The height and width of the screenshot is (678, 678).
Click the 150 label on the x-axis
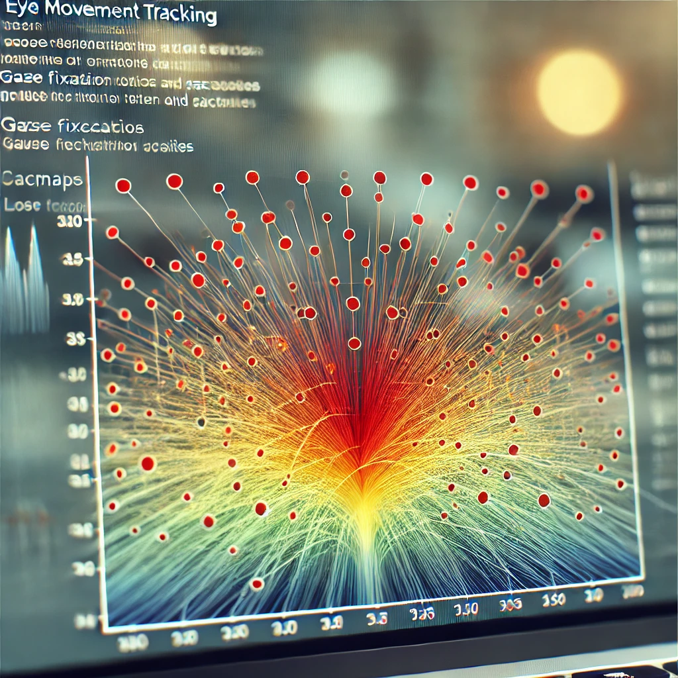click(554, 599)
